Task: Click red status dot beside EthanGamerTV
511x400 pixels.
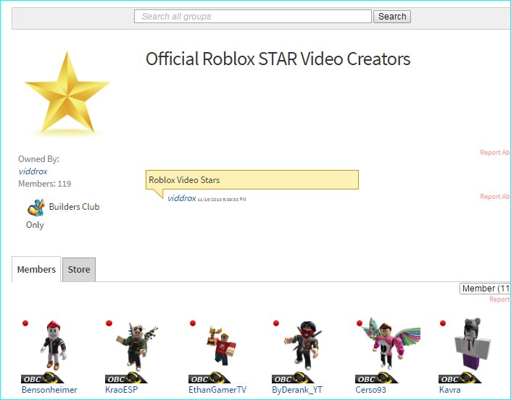Action: [193, 323]
